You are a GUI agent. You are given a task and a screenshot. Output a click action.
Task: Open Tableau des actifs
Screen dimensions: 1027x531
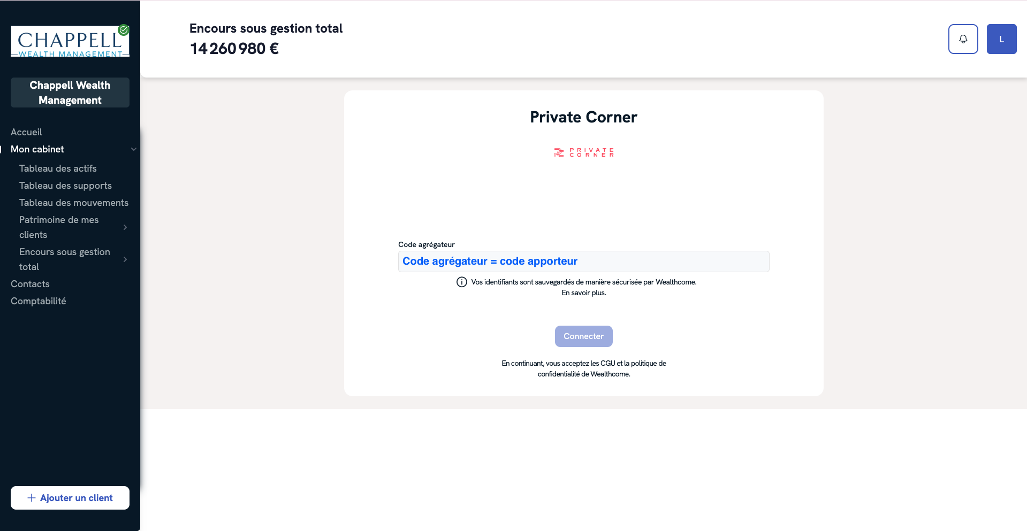point(58,168)
